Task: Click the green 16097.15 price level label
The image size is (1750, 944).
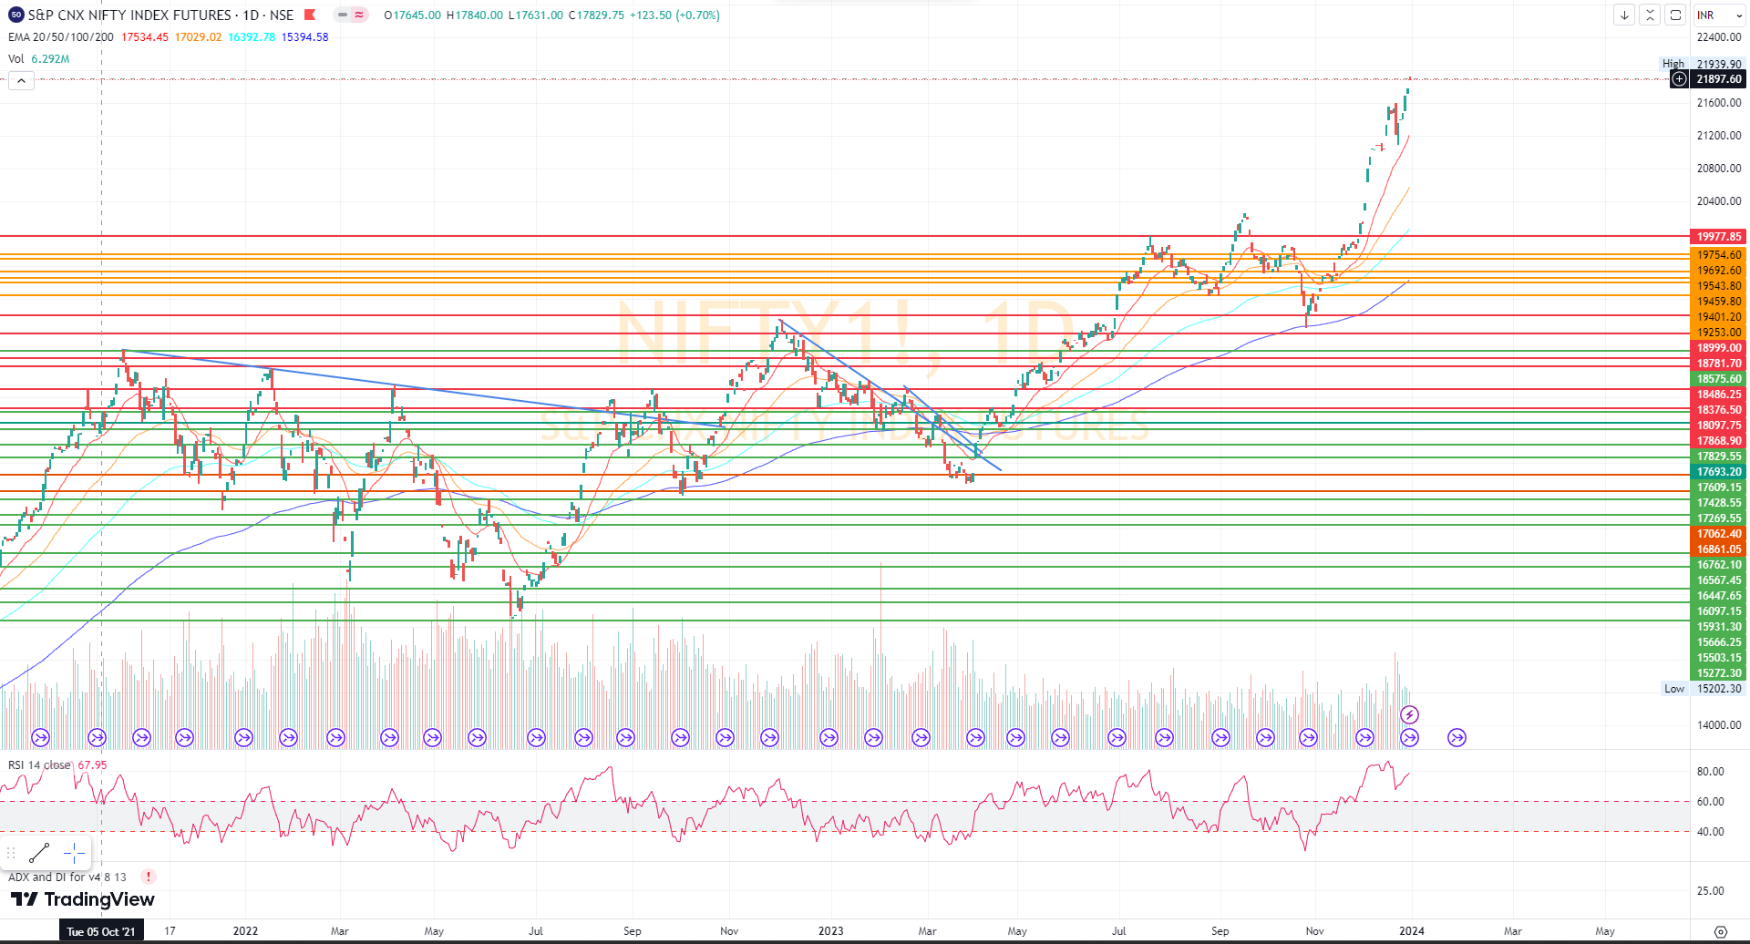Action: (1719, 611)
